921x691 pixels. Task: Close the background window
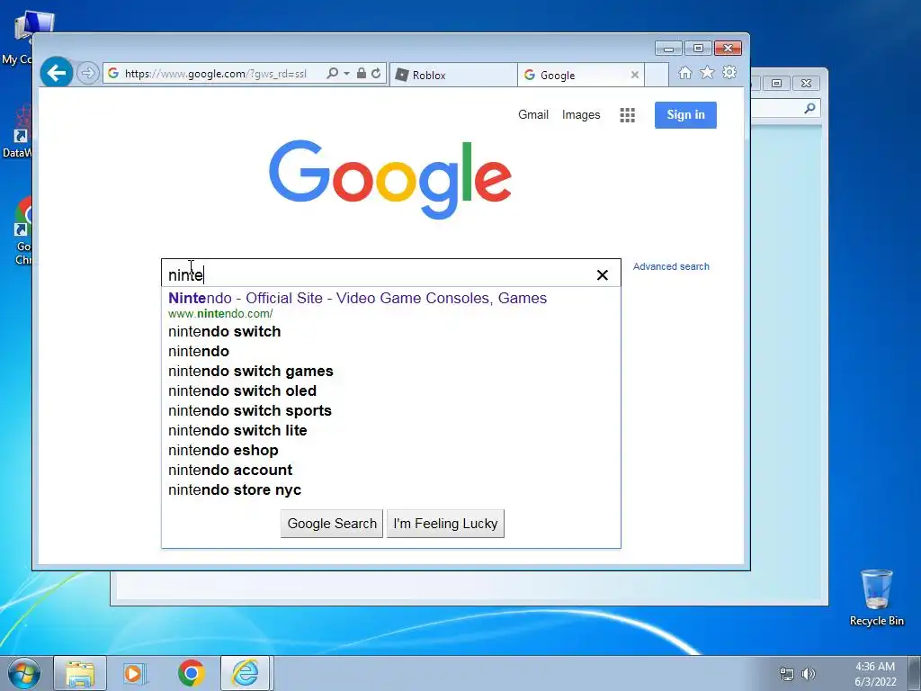click(x=807, y=84)
